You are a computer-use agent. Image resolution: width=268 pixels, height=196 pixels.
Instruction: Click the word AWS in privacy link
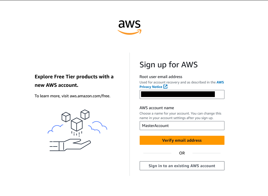[x=220, y=82]
